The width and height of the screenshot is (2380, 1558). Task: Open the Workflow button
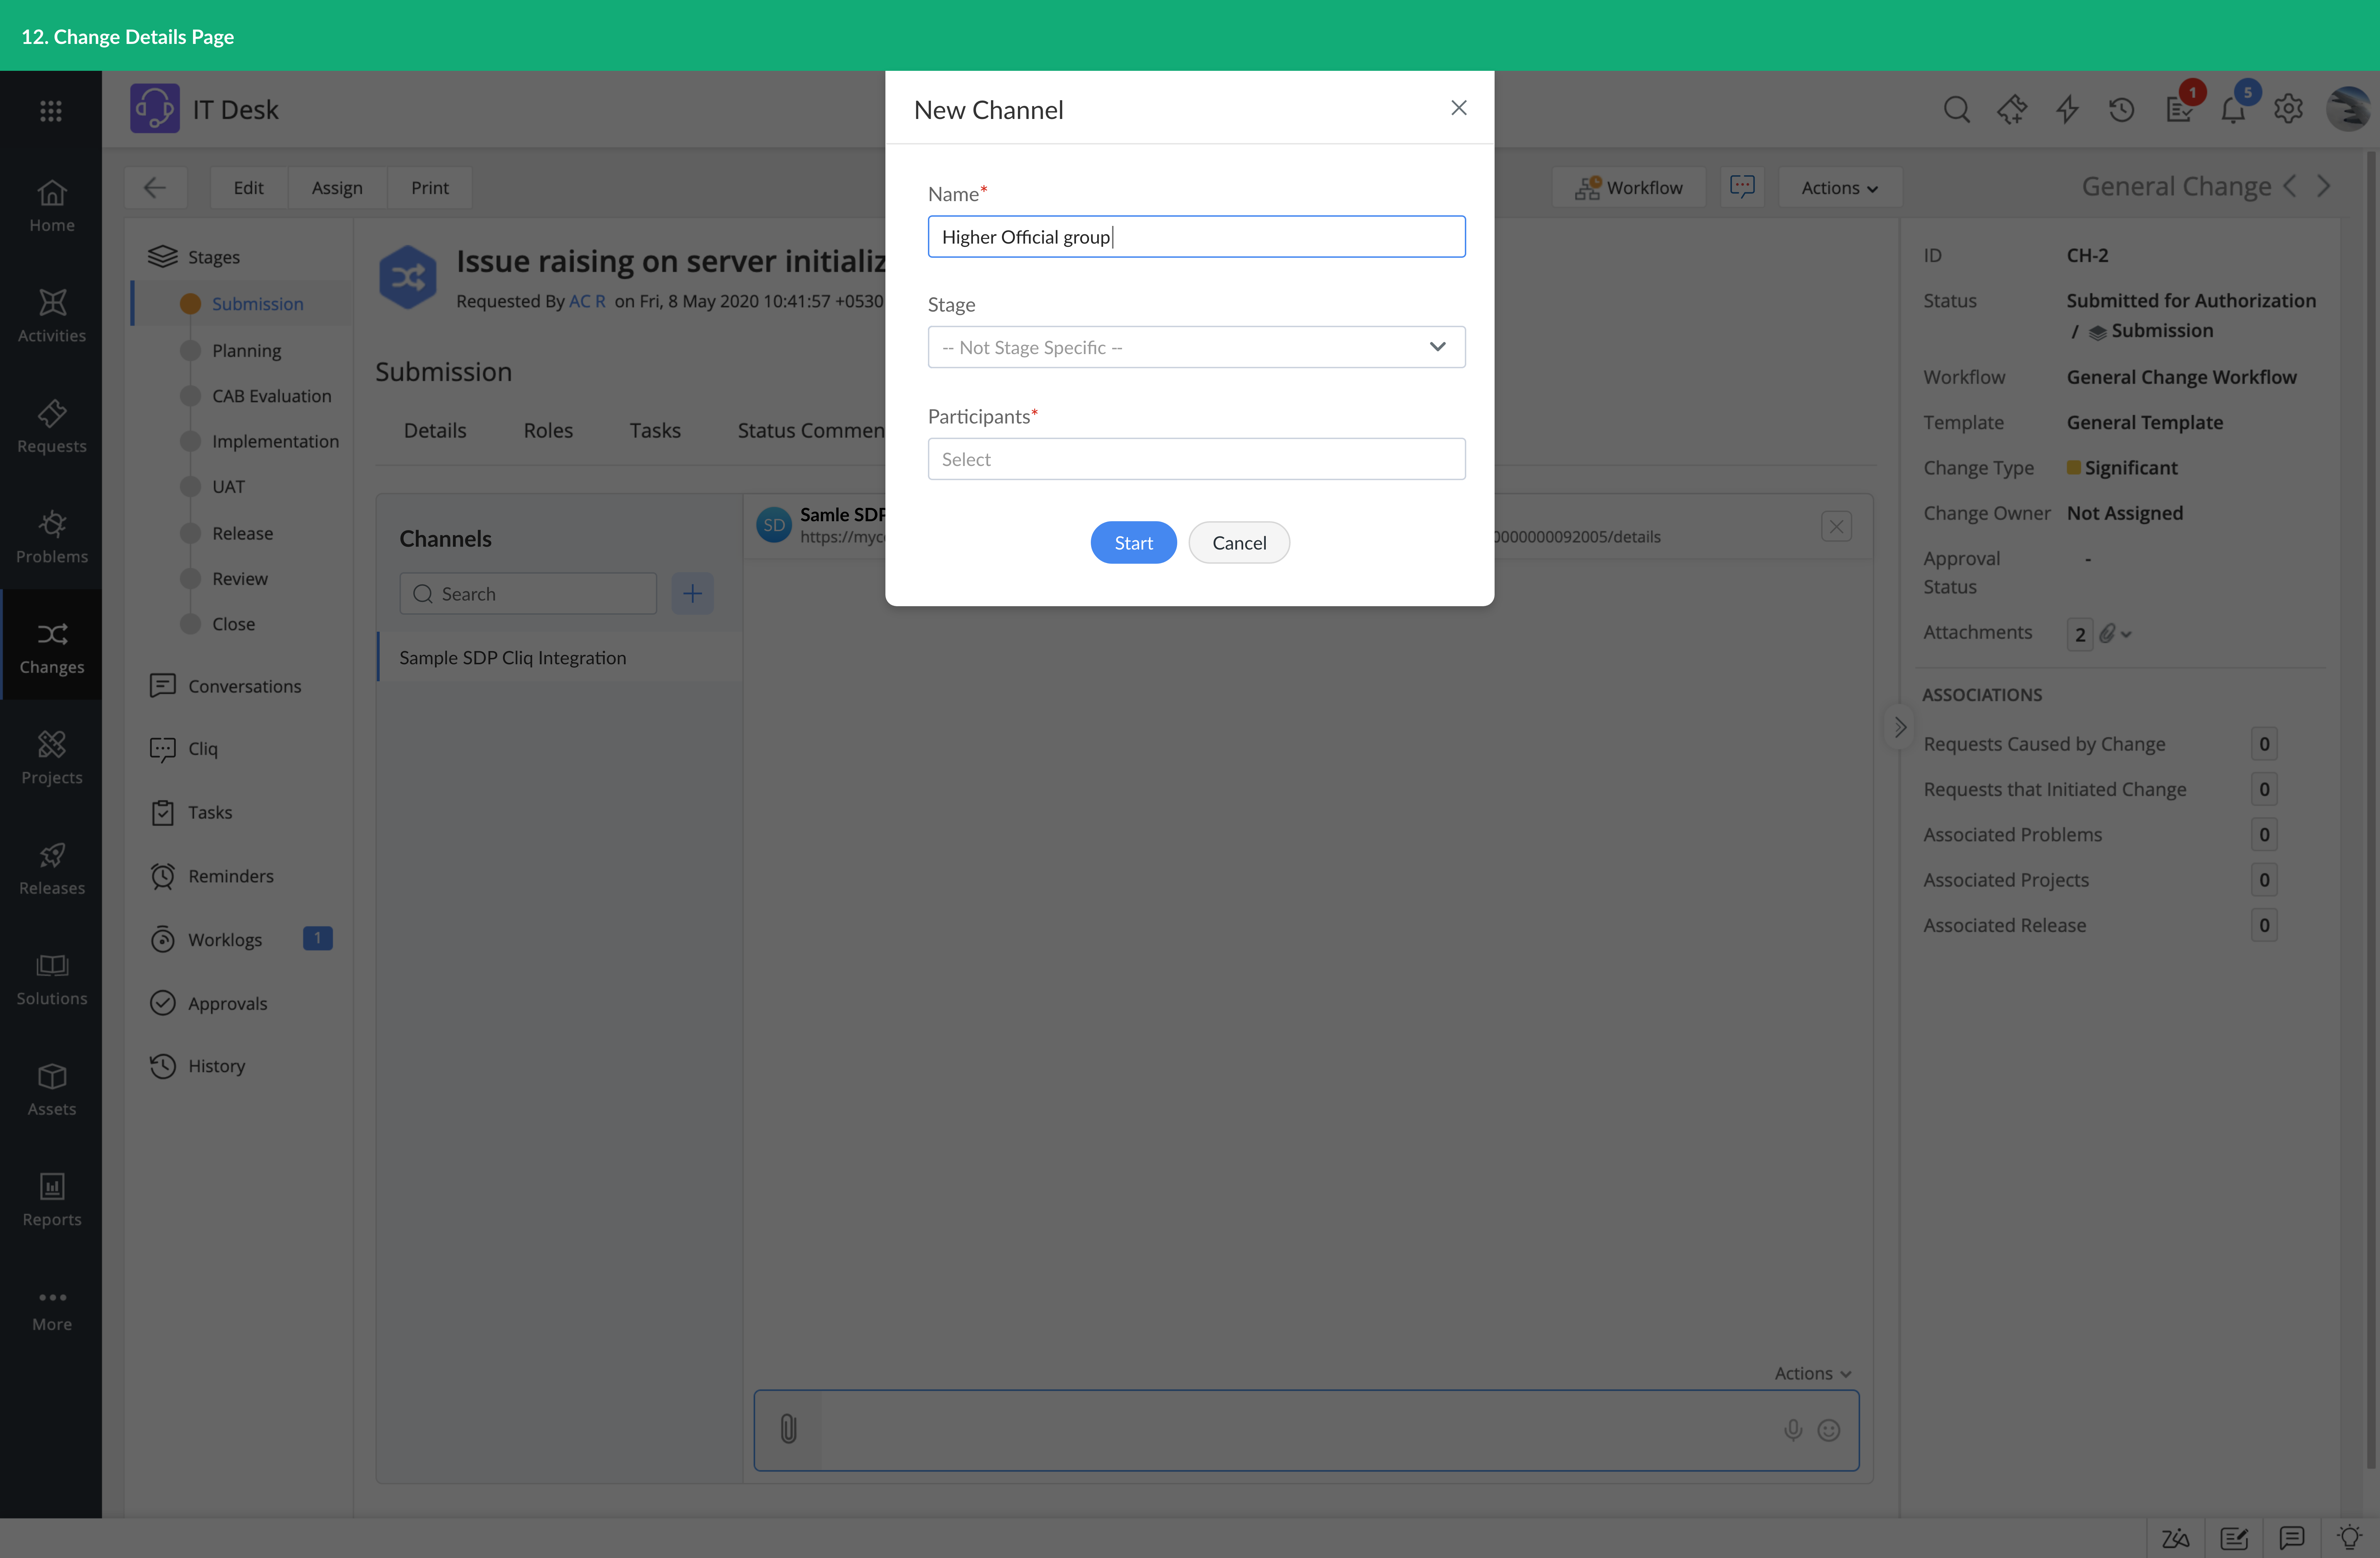[x=1629, y=187]
